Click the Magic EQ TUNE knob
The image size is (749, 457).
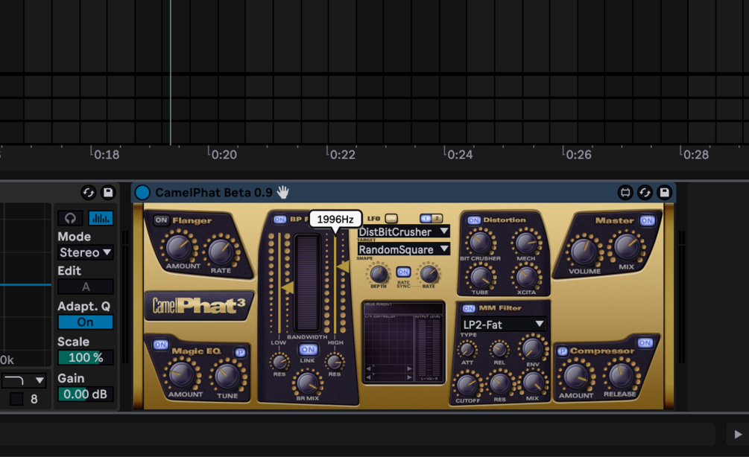(x=227, y=377)
